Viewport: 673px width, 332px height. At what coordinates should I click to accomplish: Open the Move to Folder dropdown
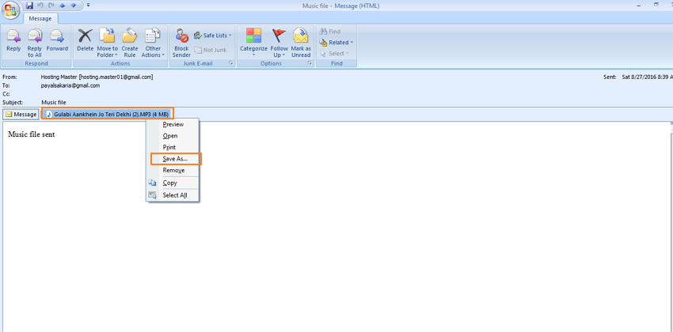click(108, 42)
